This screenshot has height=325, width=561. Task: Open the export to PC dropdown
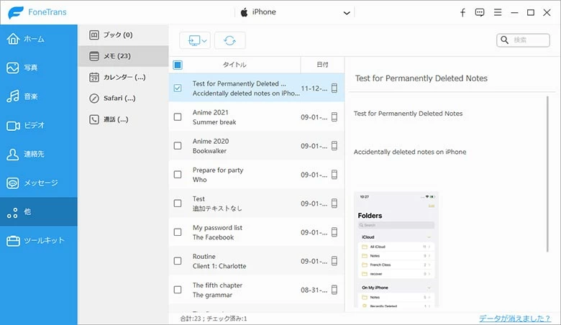pyautogui.click(x=194, y=41)
